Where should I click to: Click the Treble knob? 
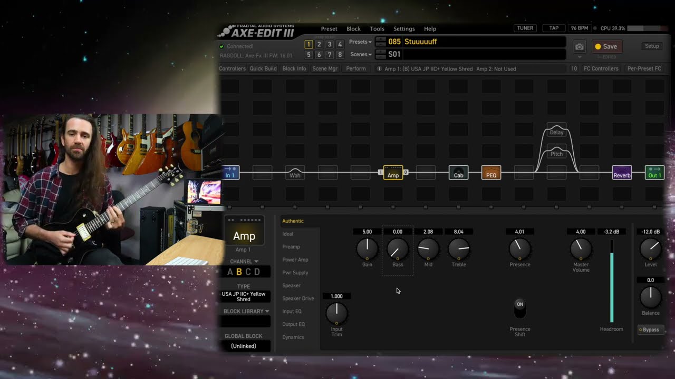[x=459, y=248]
